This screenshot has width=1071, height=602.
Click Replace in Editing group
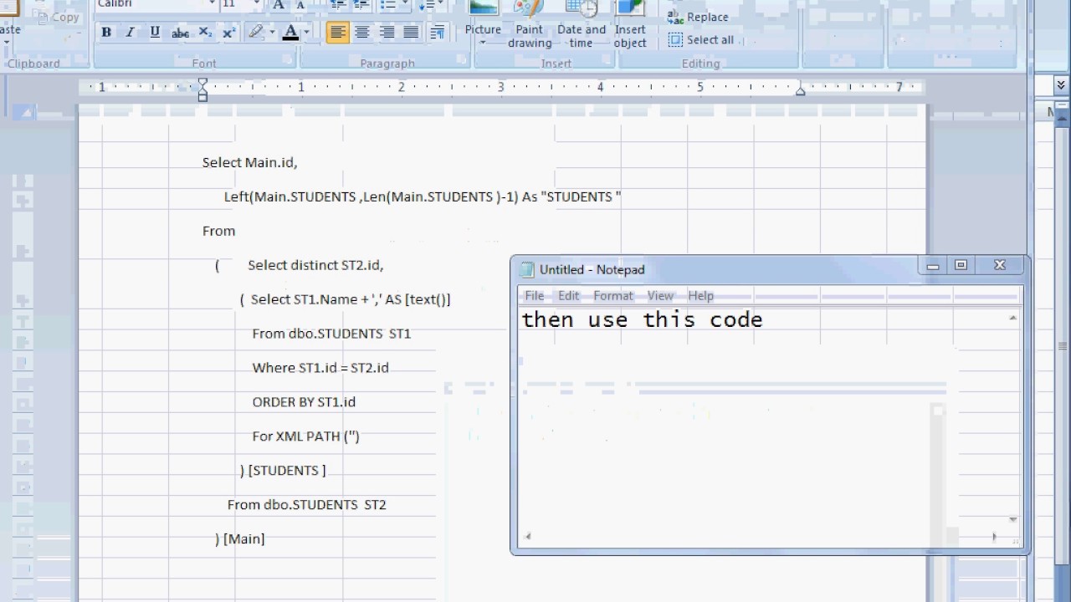[x=699, y=17]
